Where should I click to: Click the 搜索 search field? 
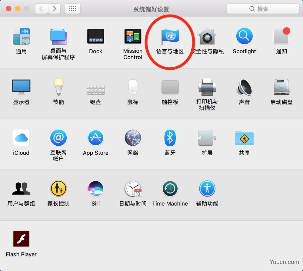[263, 9]
